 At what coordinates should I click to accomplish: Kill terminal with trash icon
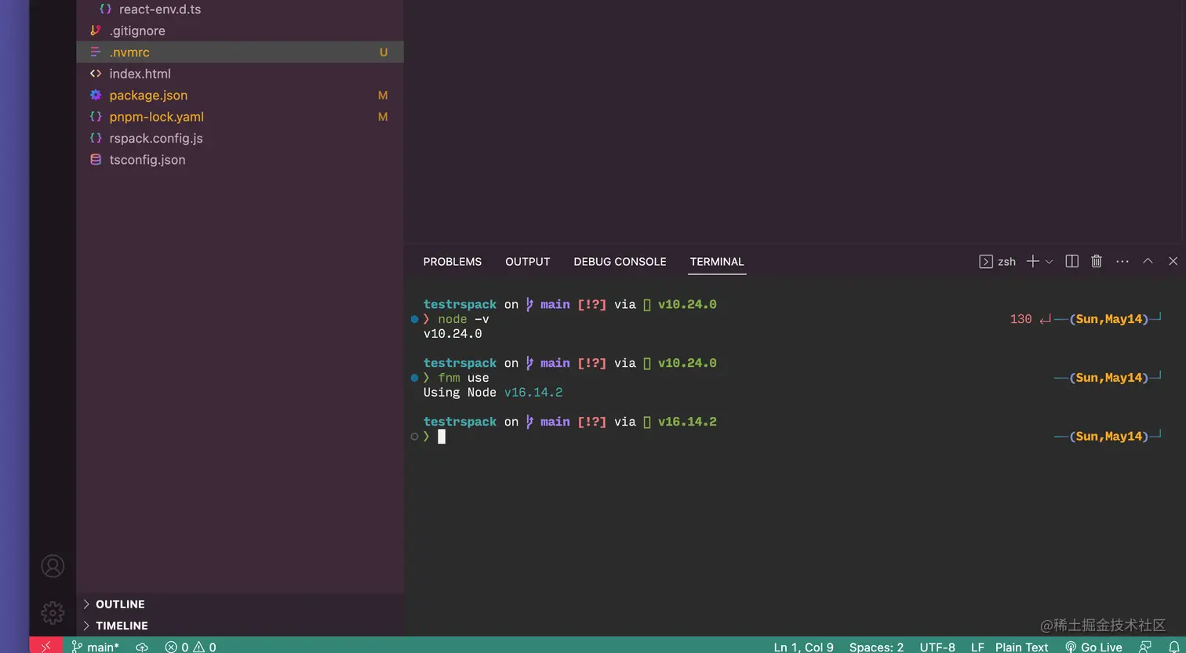click(x=1097, y=261)
